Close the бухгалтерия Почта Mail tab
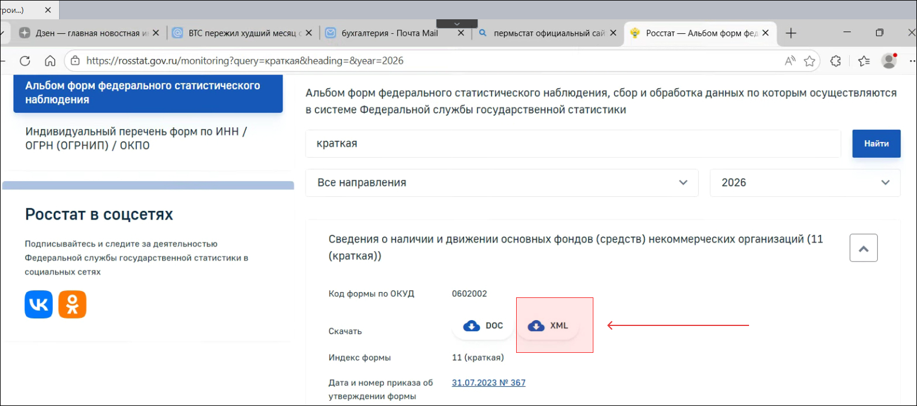This screenshot has width=917, height=406. tap(461, 33)
